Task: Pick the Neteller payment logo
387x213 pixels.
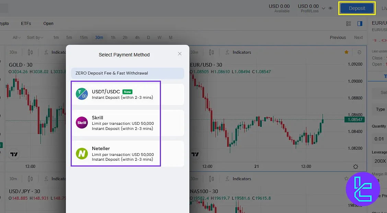Action: [x=82, y=154]
